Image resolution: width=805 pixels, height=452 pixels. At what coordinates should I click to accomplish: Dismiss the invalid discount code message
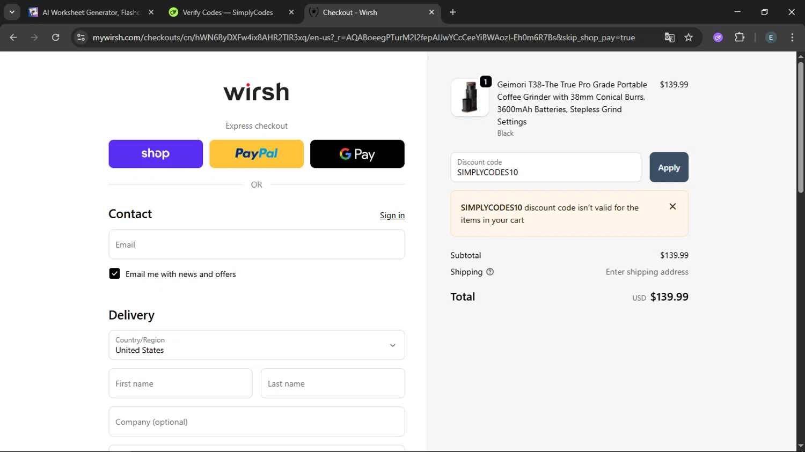[x=672, y=206]
